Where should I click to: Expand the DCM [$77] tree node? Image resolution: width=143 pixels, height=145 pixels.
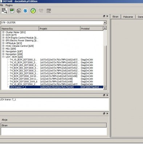[x=3, y=35]
